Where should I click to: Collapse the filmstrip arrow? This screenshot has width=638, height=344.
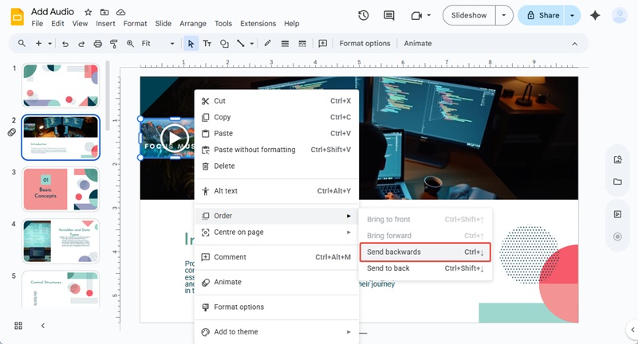point(43,326)
